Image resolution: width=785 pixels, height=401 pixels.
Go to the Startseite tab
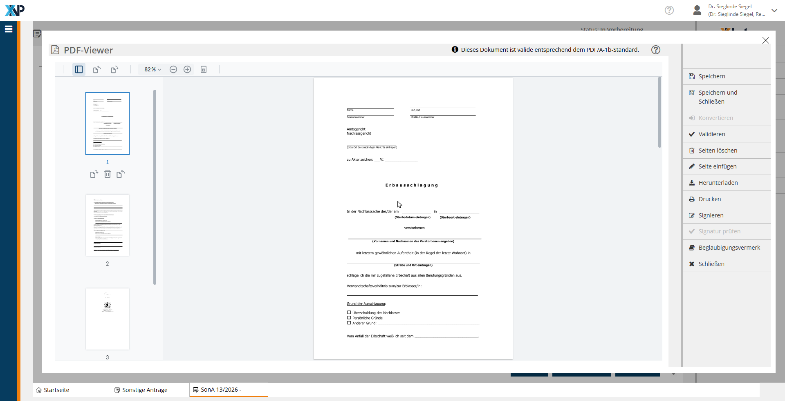click(56, 390)
